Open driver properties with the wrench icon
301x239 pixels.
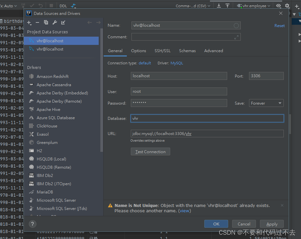tap(54, 22)
